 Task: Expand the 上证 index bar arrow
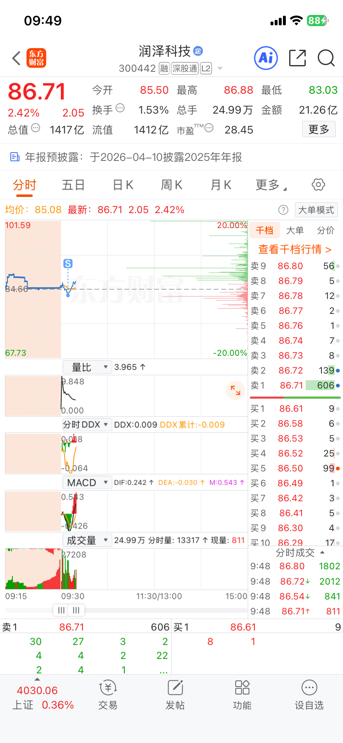pyautogui.click(x=37, y=680)
